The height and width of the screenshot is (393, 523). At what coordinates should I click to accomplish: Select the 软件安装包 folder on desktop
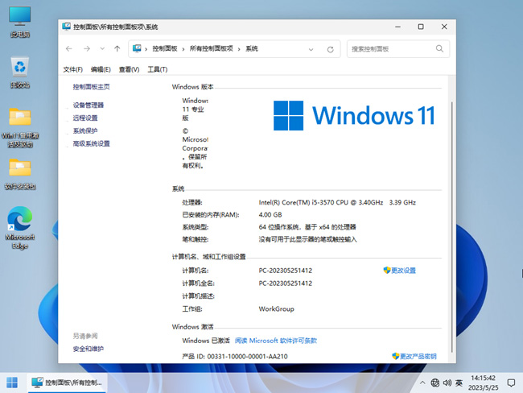[20, 174]
